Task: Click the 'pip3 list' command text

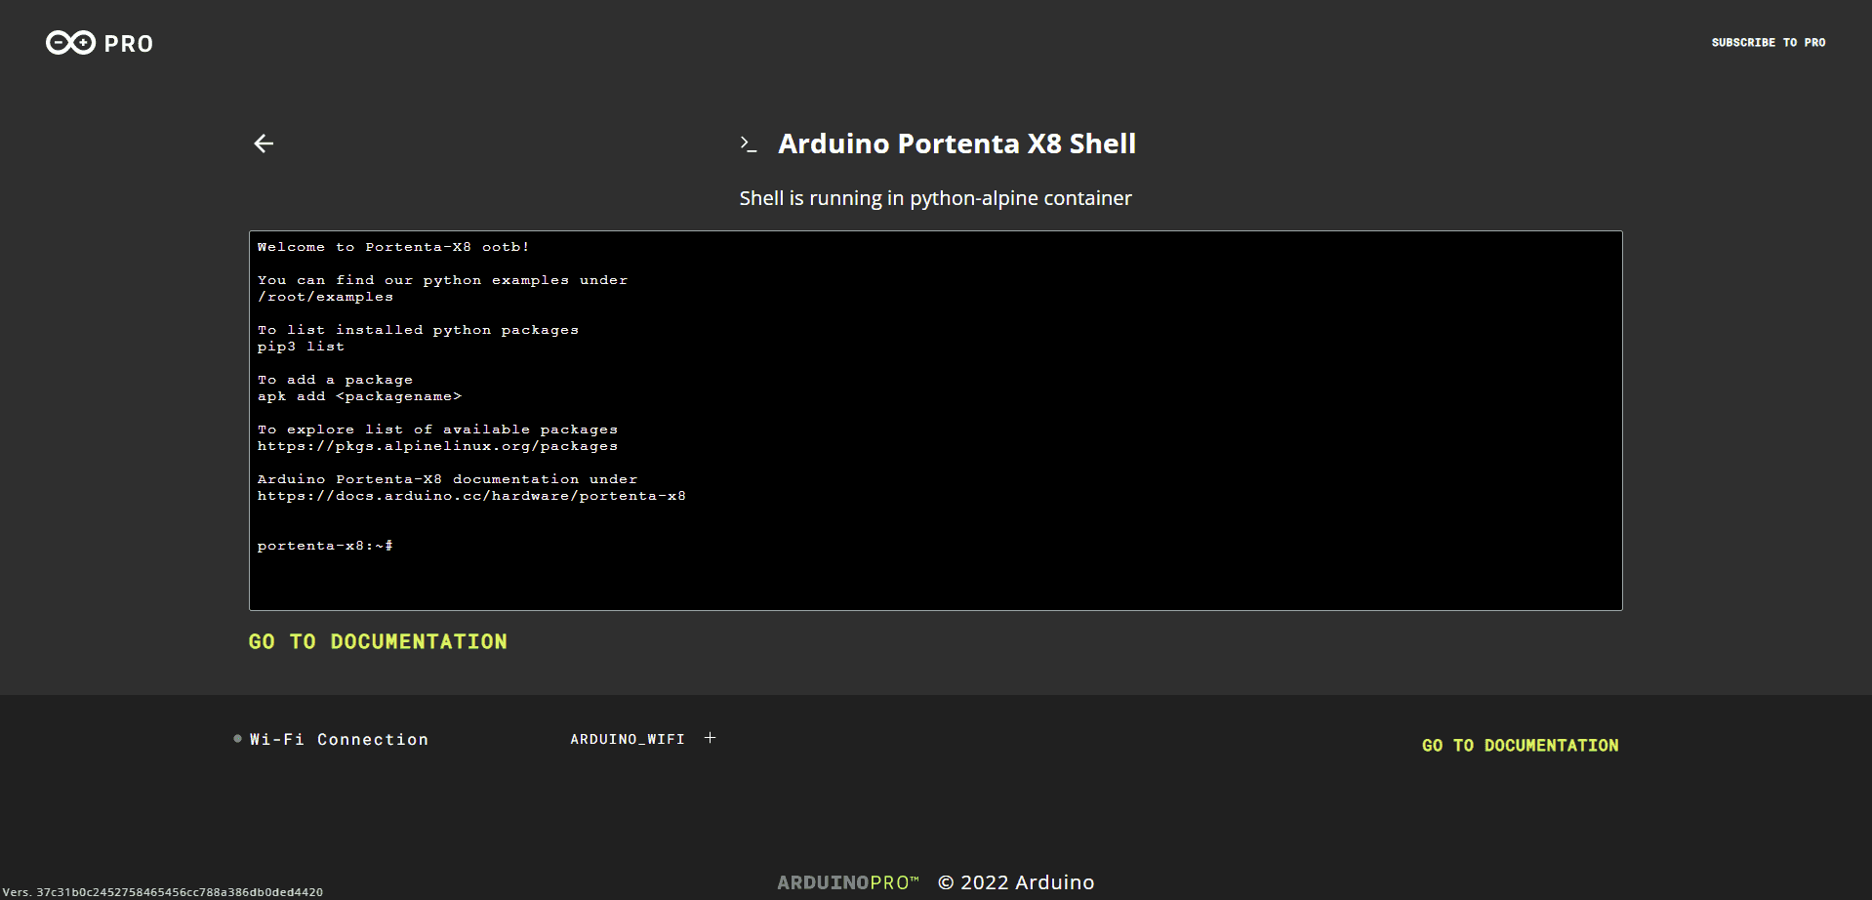Action: [301, 347]
